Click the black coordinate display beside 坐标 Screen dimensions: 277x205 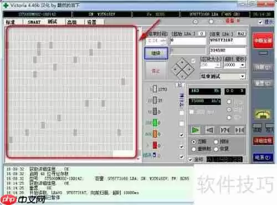point(224,160)
